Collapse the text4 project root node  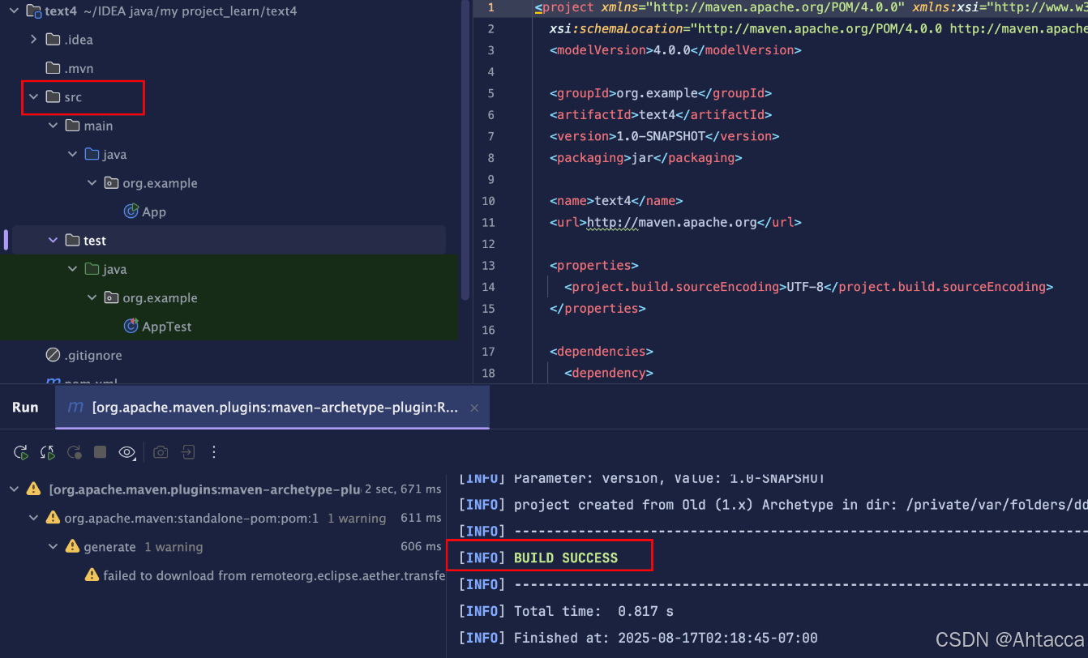(x=15, y=11)
